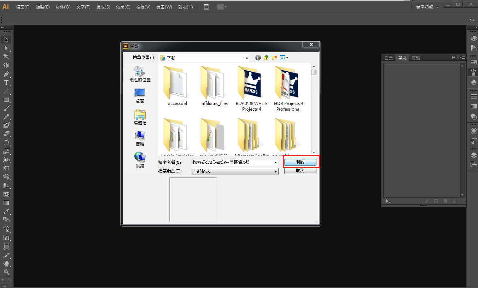
Task: Select the Blend tool
Action: click(6, 220)
